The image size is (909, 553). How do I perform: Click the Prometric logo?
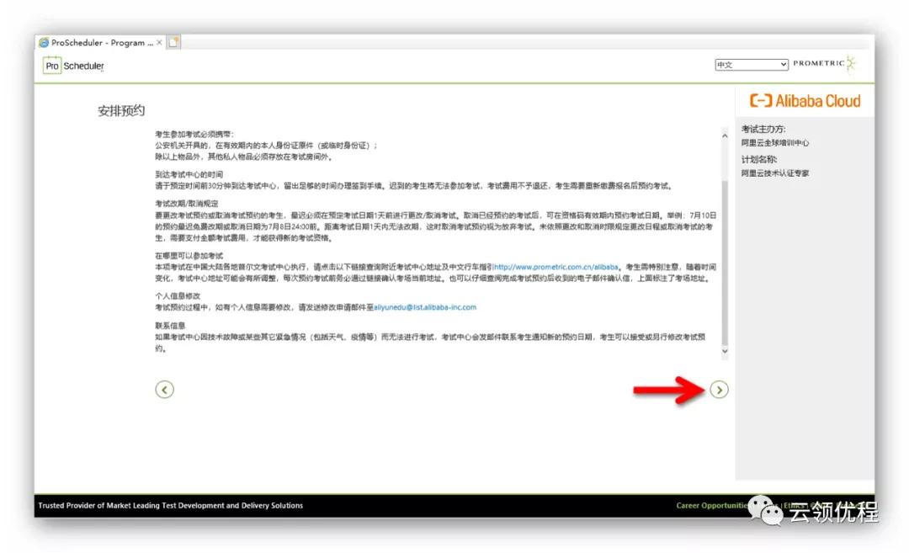[824, 63]
